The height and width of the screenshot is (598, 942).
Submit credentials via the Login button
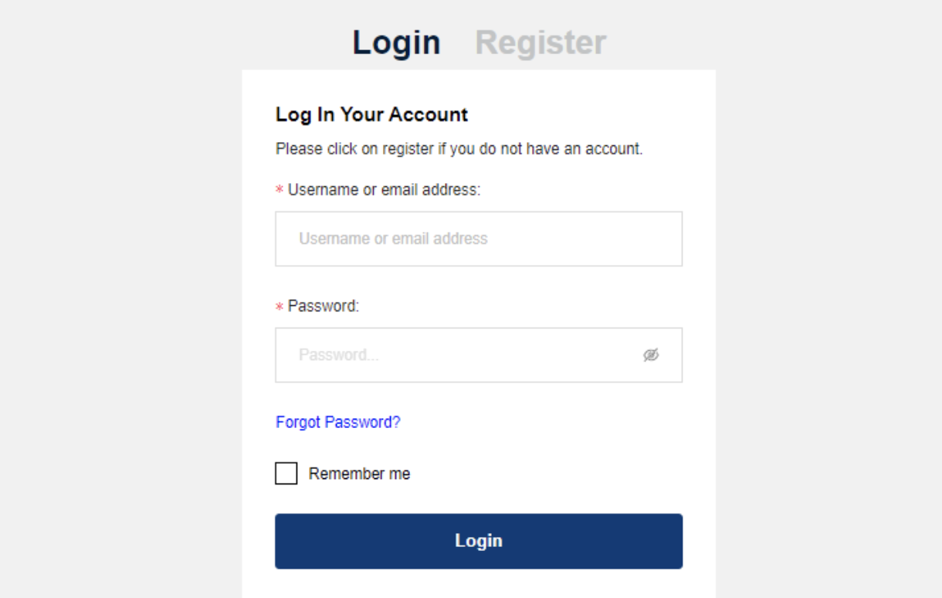pyautogui.click(x=479, y=540)
